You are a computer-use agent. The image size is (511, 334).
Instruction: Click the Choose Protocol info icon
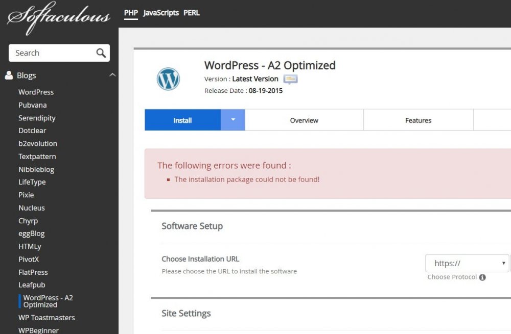pyautogui.click(x=482, y=277)
